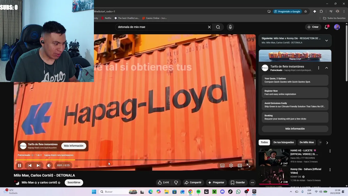Go to the previous video in the player

coord(30,165)
